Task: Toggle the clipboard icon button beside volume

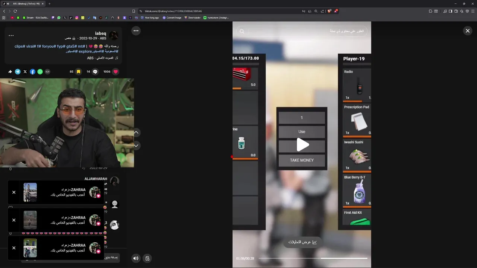Action: pos(148,258)
